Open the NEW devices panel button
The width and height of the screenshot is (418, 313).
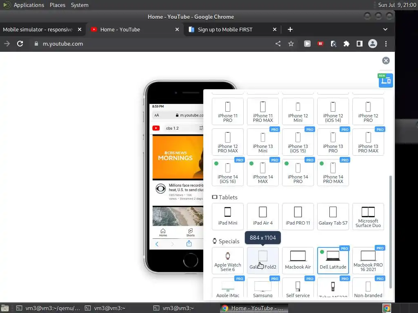tap(385, 80)
